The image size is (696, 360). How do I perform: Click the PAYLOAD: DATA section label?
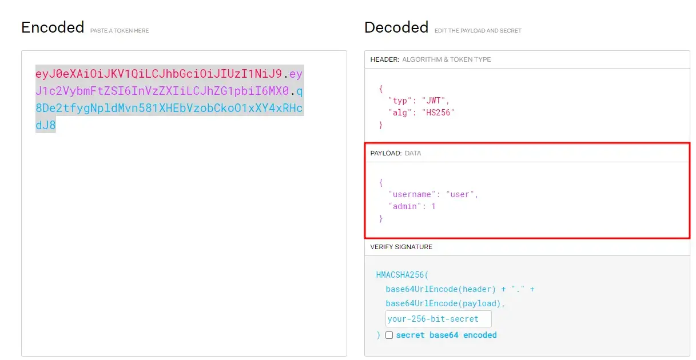point(396,153)
